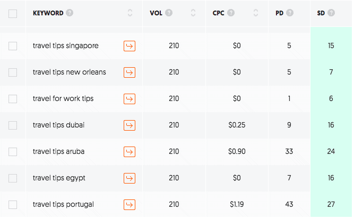Check the box for travel tips singapore
354x219 pixels.
pyautogui.click(x=13, y=46)
